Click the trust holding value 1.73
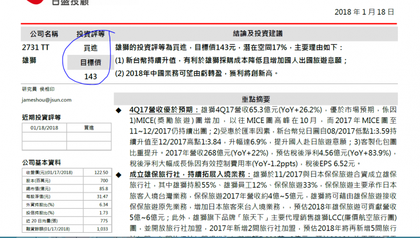 (x=104, y=213)
